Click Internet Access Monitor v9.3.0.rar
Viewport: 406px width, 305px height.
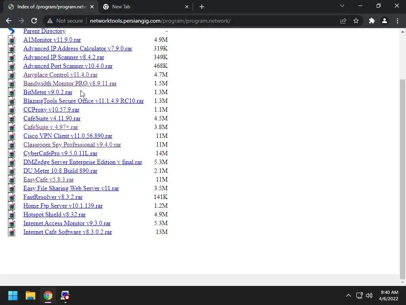(x=67, y=223)
